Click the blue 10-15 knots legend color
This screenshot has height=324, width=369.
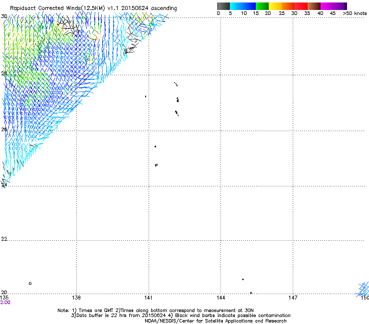click(249, 6)
